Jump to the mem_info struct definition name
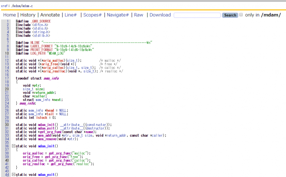 [51, 78]
